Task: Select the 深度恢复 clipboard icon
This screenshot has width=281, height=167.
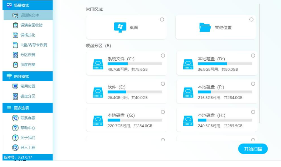Action: coord(15,65)
